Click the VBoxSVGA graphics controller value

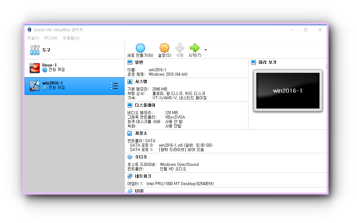(175, 117)
